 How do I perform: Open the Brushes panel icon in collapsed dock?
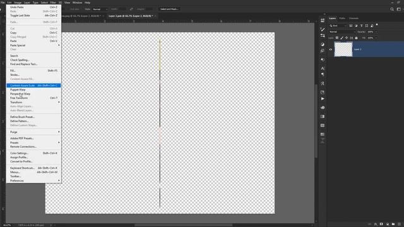click(323, 30)
